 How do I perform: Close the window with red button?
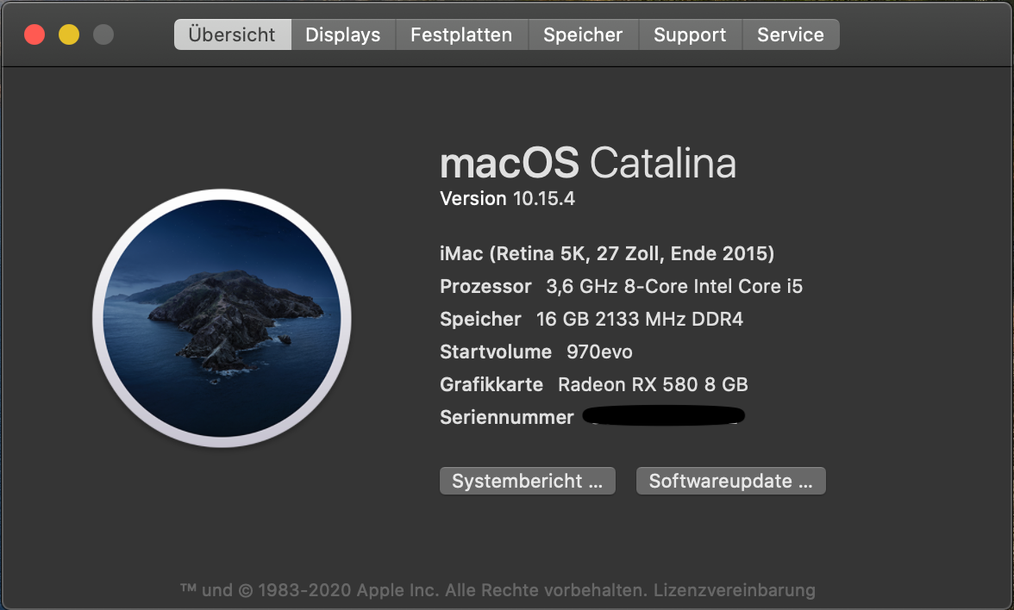[34, 35]
